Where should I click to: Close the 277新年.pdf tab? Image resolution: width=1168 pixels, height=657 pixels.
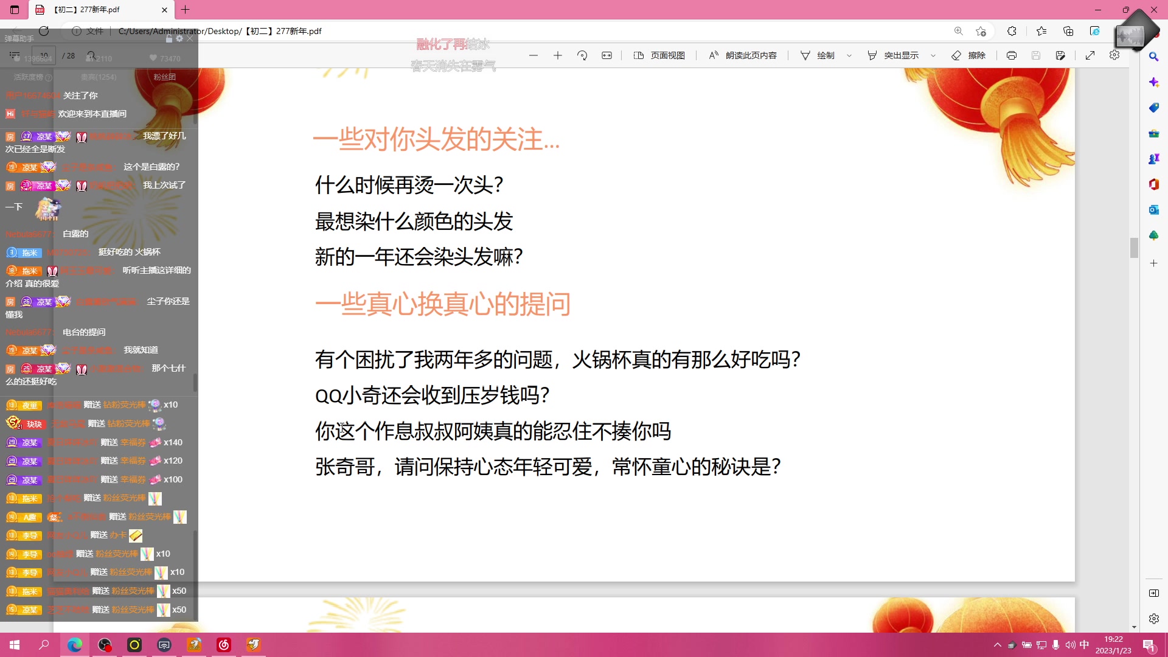pyautogui.click(x=164, y=10)
